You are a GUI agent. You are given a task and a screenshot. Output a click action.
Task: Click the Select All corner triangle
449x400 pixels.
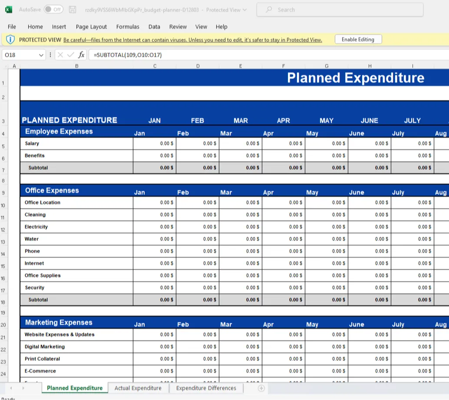tap(6, 66)
